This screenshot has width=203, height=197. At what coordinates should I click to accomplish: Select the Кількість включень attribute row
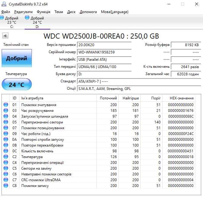pyautogui.click(x=99, y=151)
